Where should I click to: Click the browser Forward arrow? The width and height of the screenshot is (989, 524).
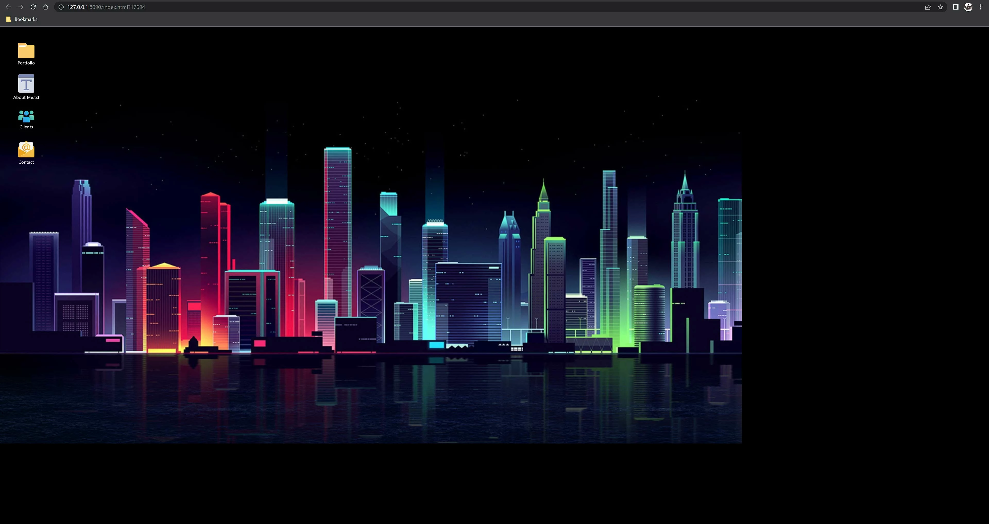pyautogui.click(x=21, y=7)
